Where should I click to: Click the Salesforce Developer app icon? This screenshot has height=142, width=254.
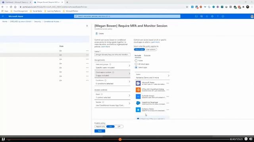138,103
